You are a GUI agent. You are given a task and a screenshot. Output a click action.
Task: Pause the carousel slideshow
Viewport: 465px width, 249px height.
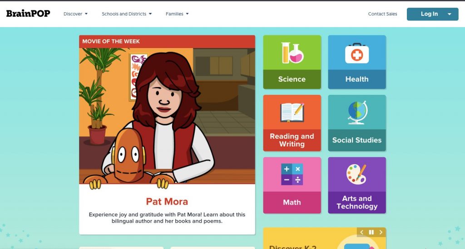tap(371, 232)
